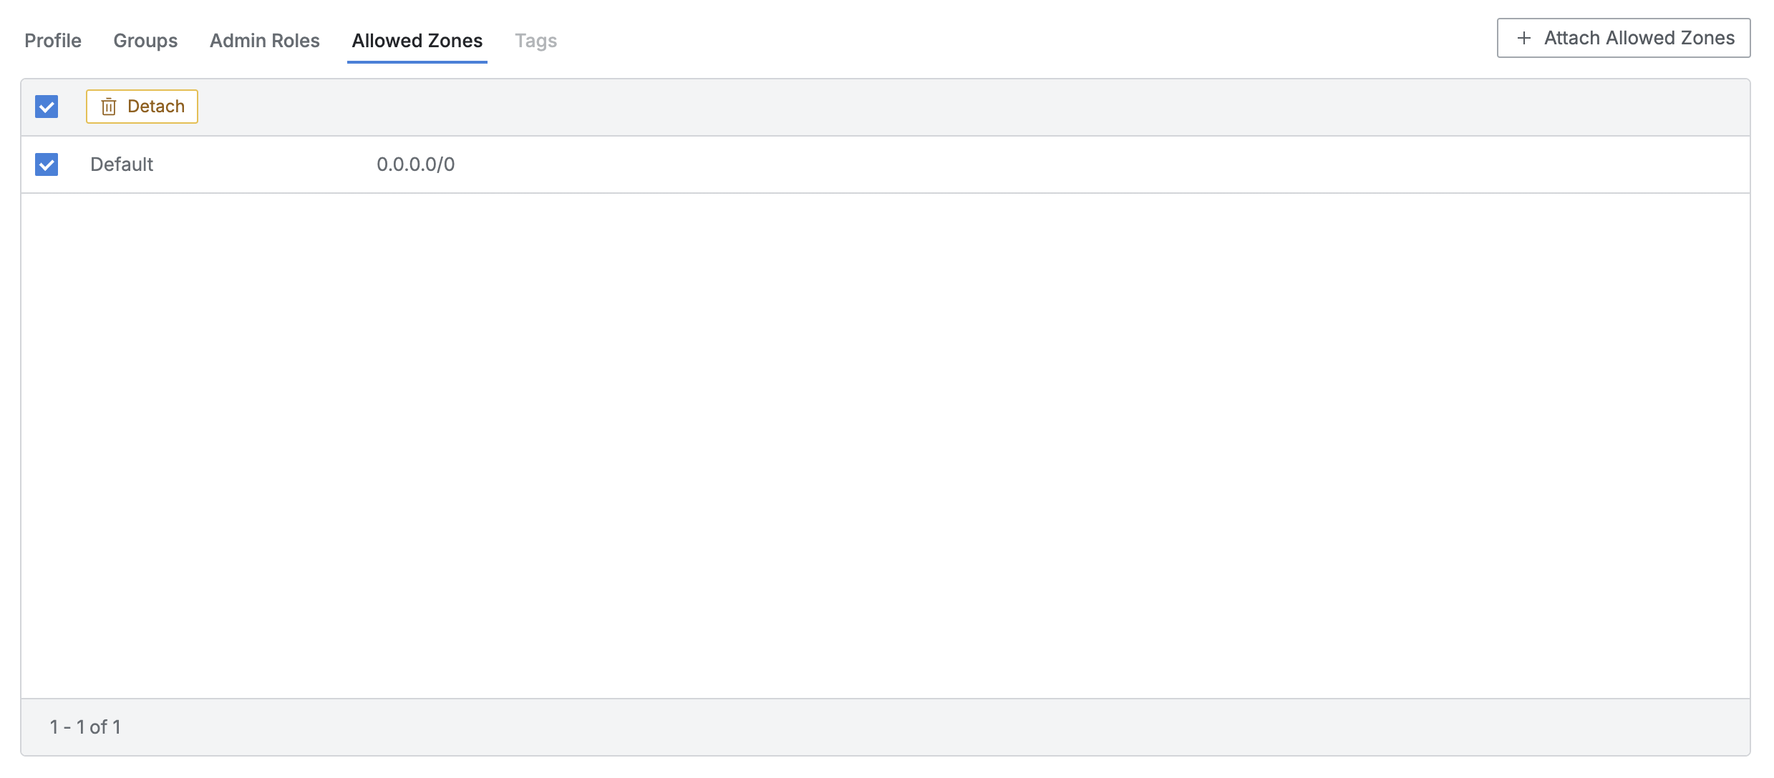
Task: Open the Profile tab
Action: pos(53,41)
